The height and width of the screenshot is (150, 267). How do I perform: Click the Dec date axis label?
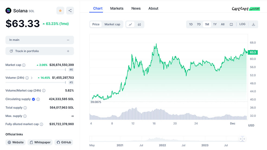point(233,123)
